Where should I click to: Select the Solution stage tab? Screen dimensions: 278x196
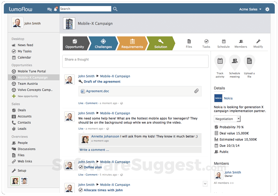[x=161, y=44]
